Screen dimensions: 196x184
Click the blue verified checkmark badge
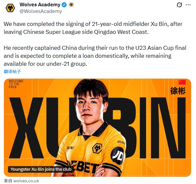coord(64,5)
